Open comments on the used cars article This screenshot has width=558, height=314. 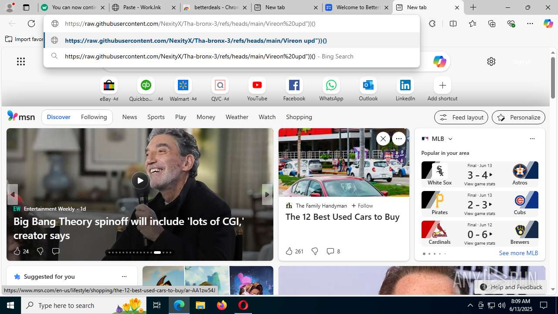[x=333, y=251]
